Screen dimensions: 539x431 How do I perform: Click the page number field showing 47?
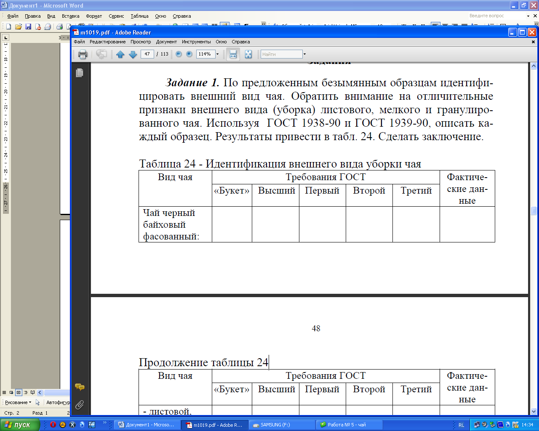pyautogui.click(x=147, y=54)
